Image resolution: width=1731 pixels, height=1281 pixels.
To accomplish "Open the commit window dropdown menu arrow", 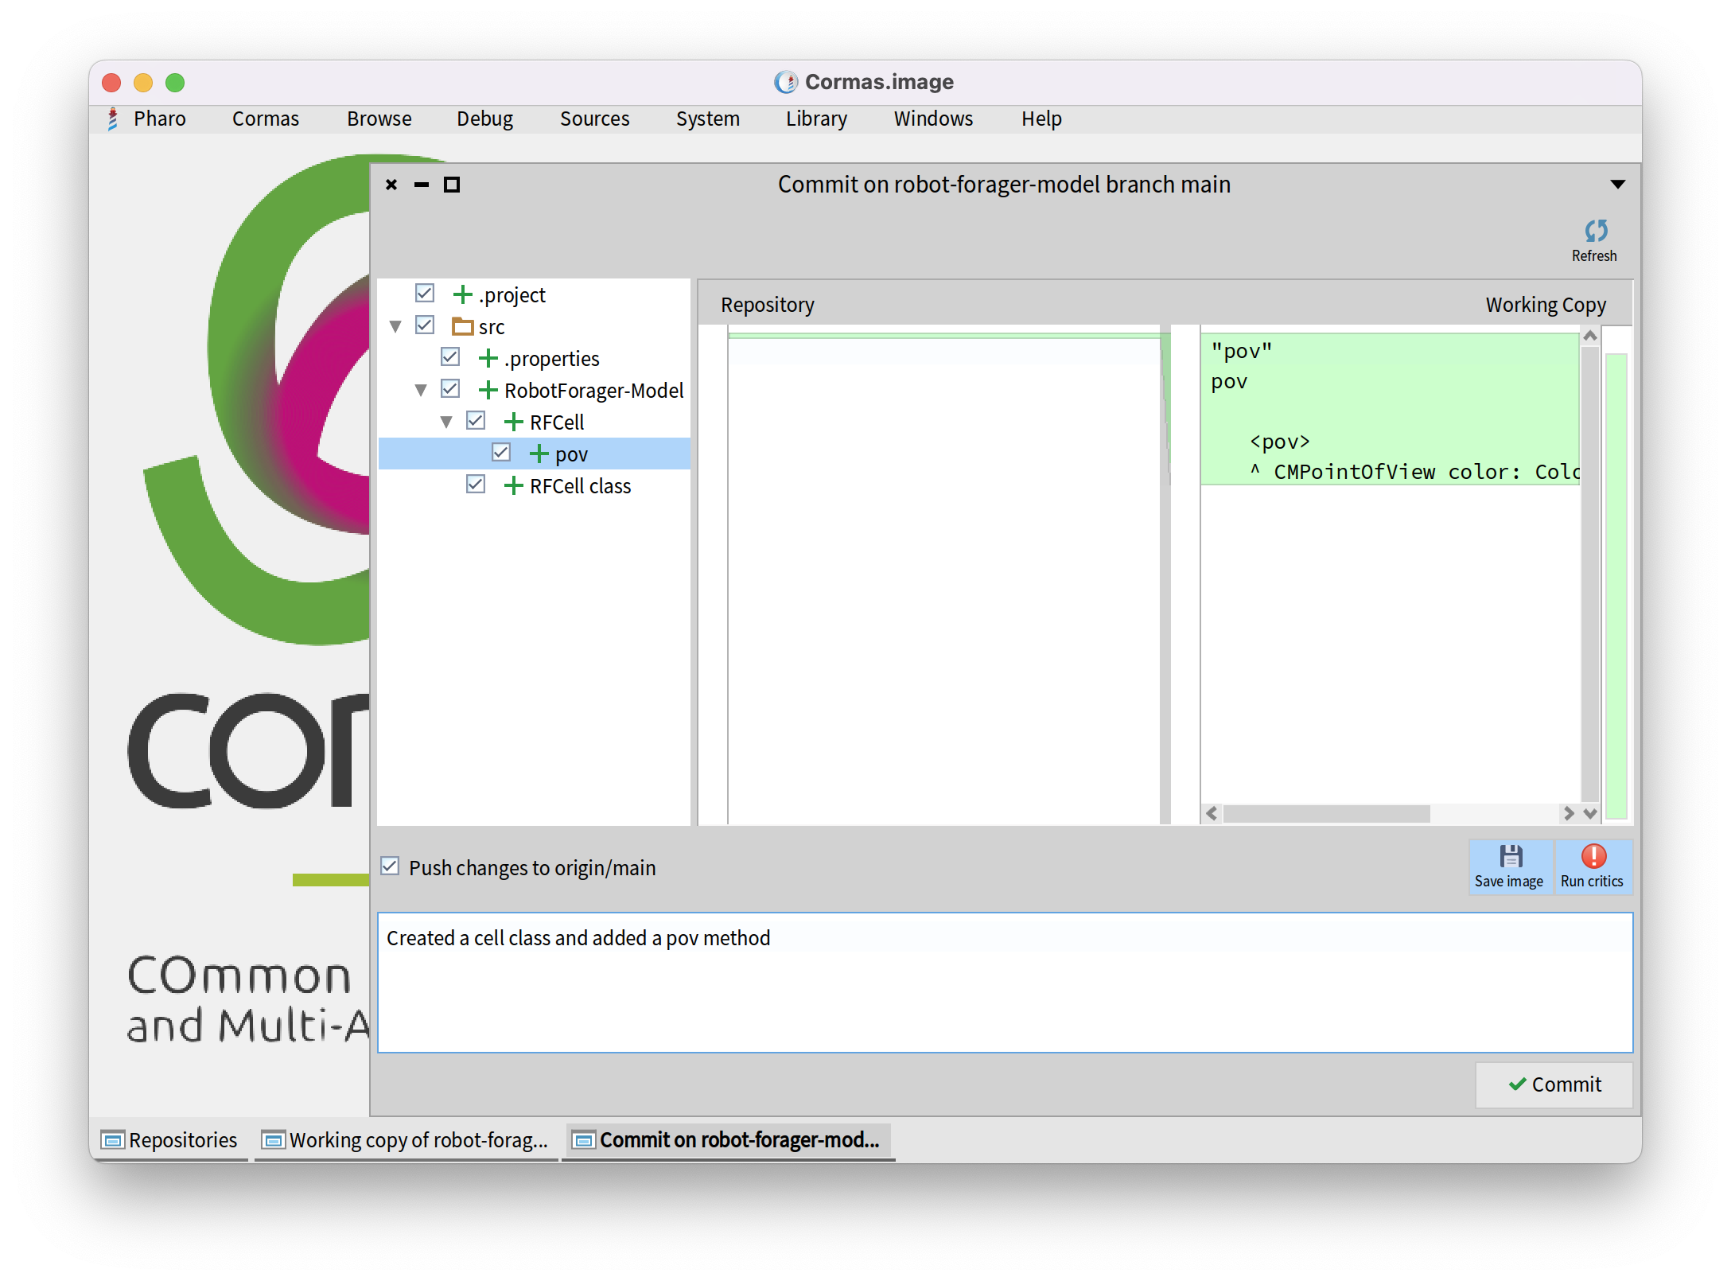I will pyautogui.click(x=1617, y=185).
